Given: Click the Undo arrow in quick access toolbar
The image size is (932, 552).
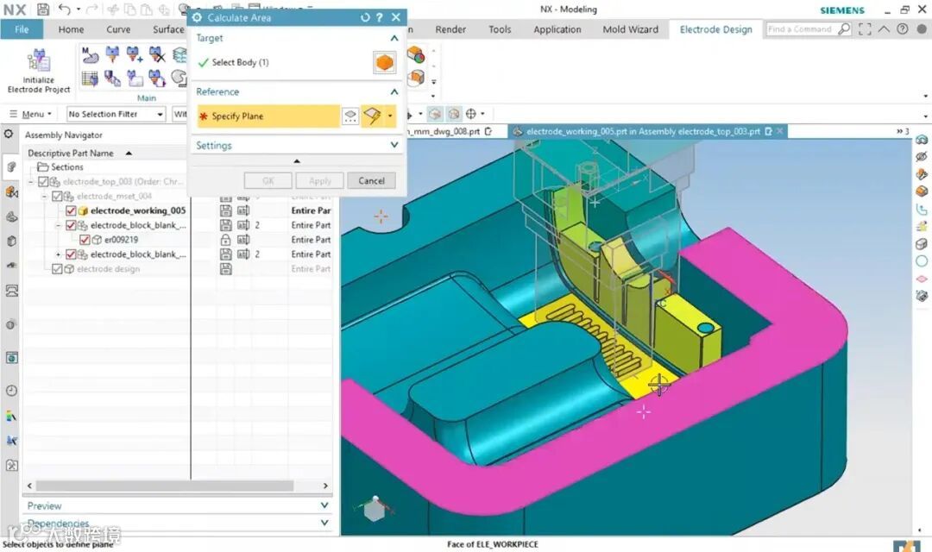Looking at the screenshot, I should pyautogui.click(x=64, y=9).
